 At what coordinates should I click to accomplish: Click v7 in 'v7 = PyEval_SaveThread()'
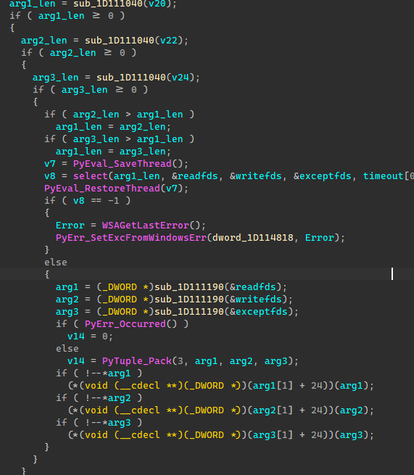[50, 164]
